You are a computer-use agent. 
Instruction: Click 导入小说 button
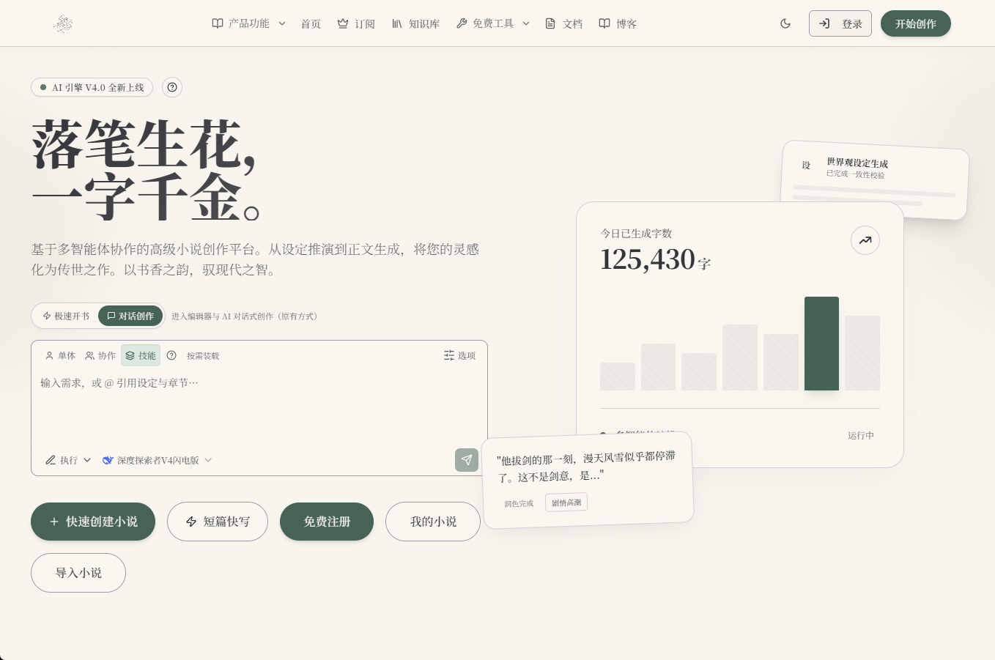click(x=78, y=573)
